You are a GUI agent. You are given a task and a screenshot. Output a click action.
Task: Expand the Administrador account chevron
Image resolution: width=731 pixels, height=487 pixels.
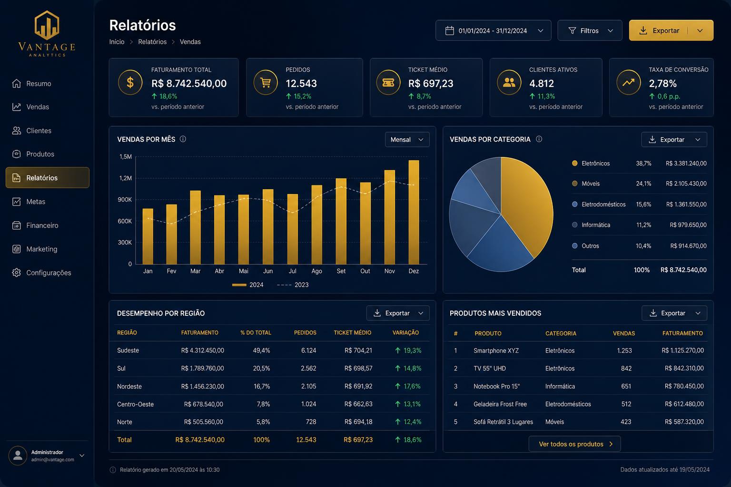82,456
